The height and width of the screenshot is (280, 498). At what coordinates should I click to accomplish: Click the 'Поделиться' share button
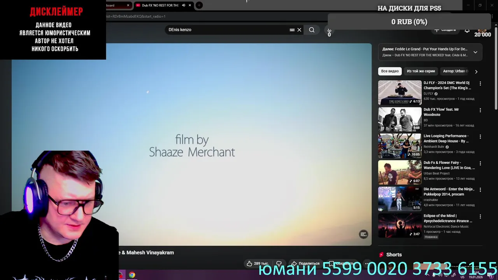305,264
